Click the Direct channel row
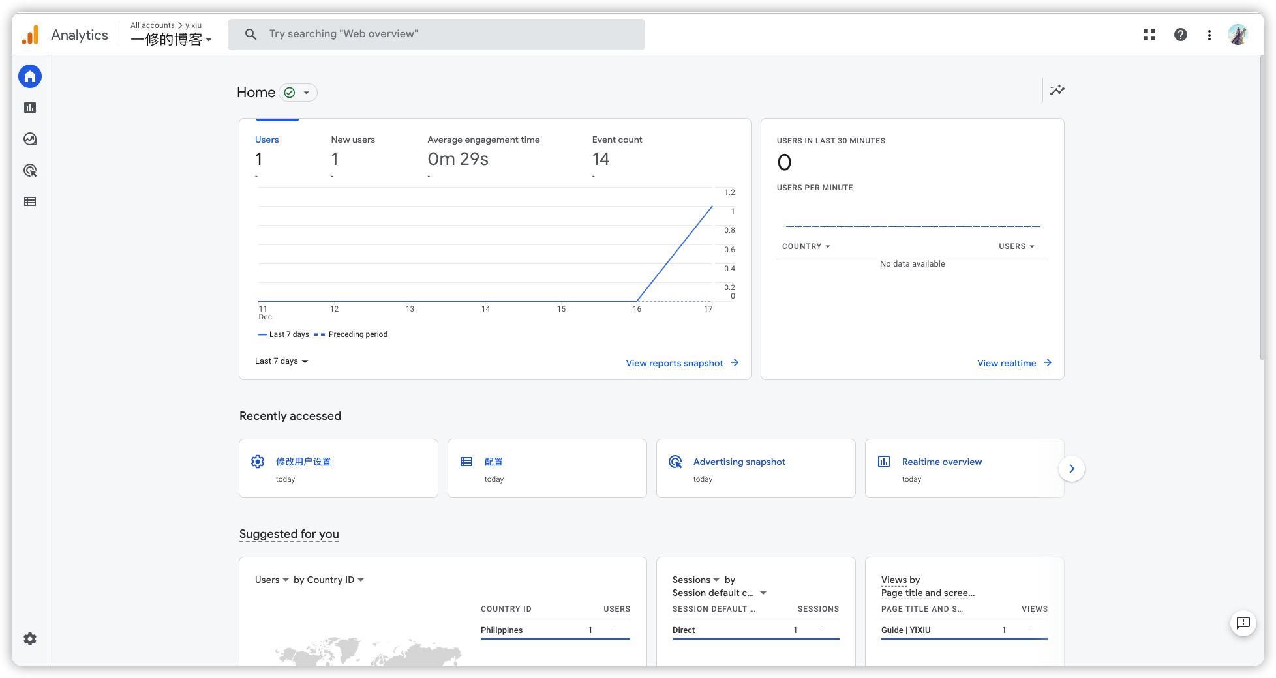Screen dimensions: 1276x678 click(x=755, y=630)
